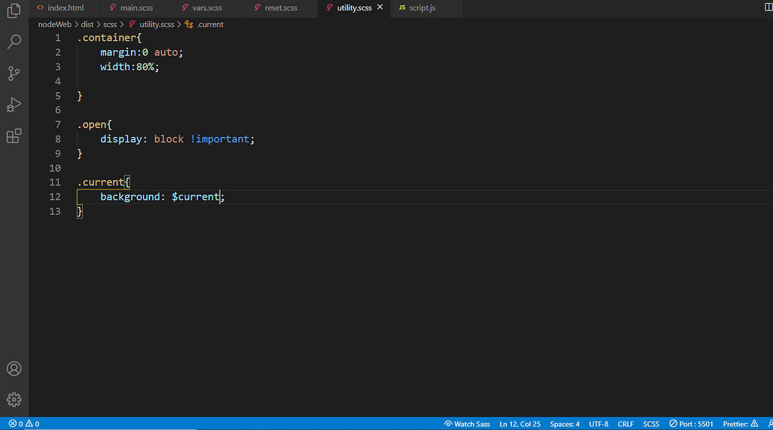The height and width of the screenshot is (430, 773).
Task: Expand the scss folder breadcrumb
Action: [x=110, y=24]
